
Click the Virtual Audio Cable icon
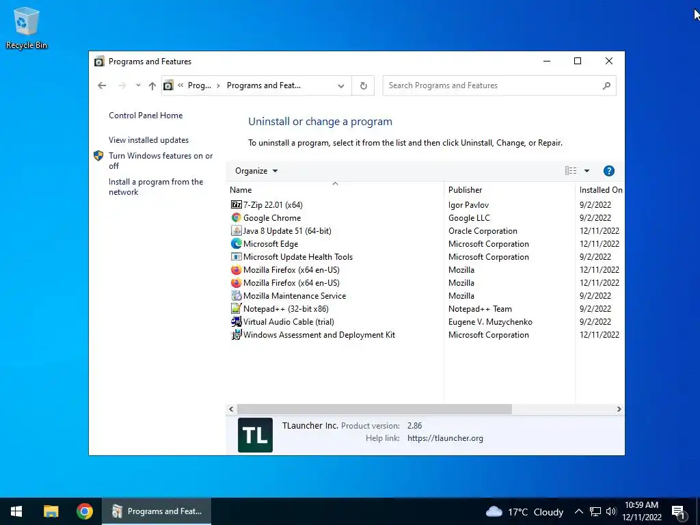pyautogui.click(x=236, y=321)
